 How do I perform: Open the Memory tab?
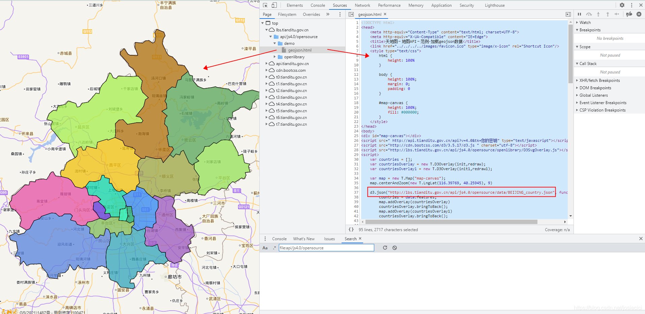pyautogui.click(x=416, y=5)
